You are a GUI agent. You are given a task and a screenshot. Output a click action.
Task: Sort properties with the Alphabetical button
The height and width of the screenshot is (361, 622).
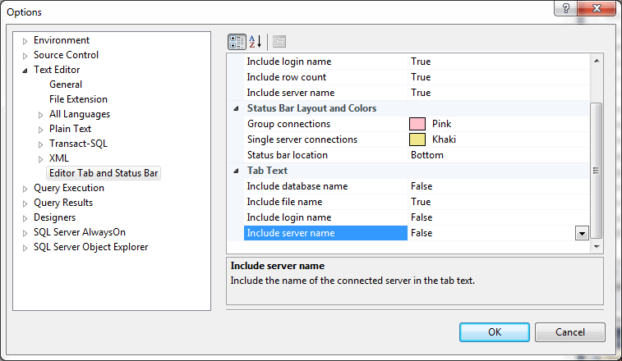pyautogui.click(x=255, y=42)
